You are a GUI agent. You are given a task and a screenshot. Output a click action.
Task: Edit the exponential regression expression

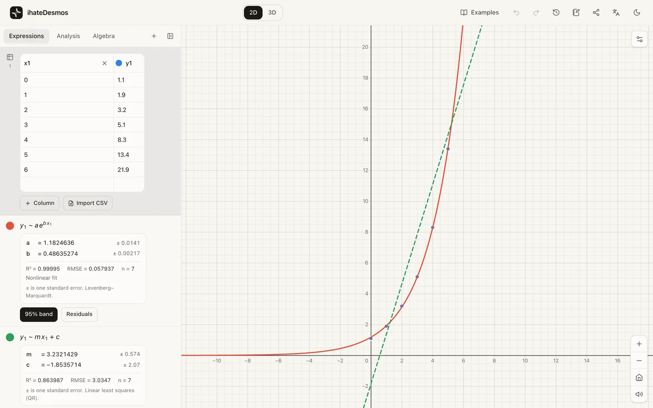[x=36, y=225]
